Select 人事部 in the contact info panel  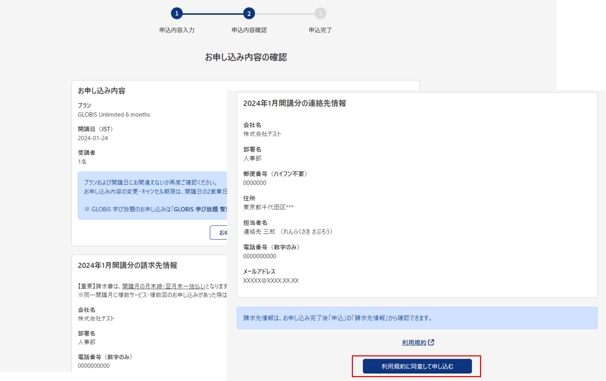click(x=252, y=158)
